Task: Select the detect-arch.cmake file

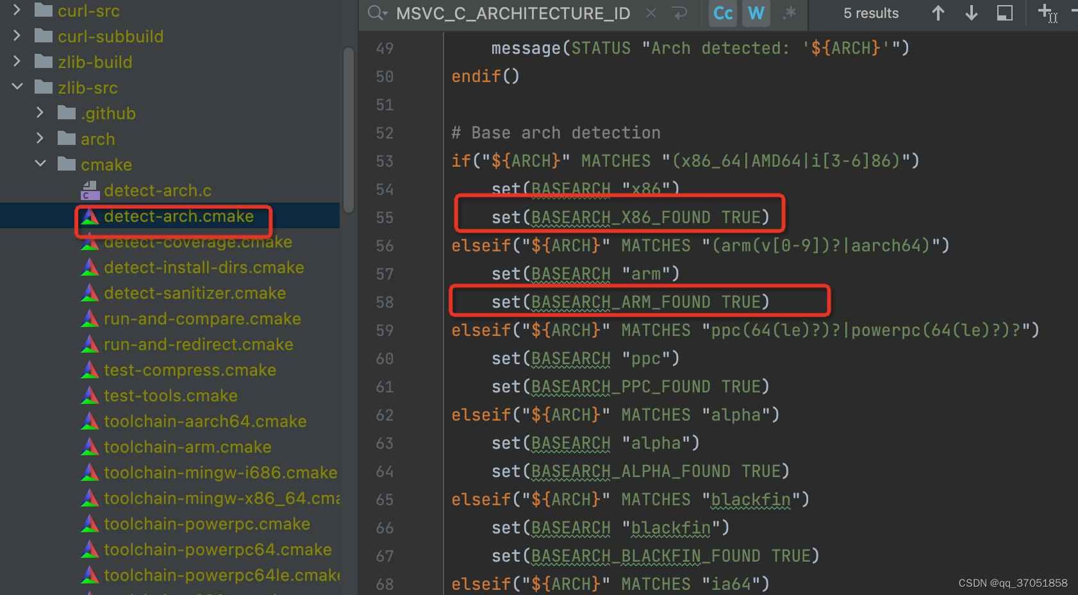Action: coord(179,216)
